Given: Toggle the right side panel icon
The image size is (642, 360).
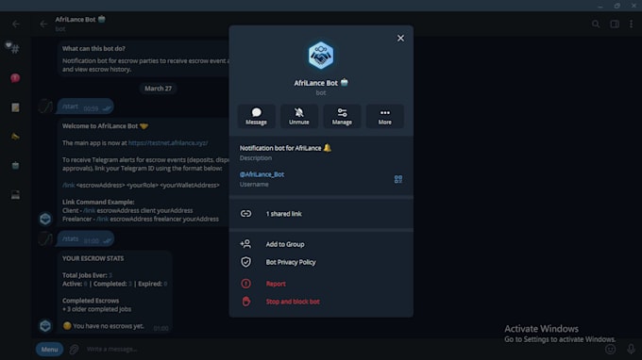Looking at the screenshot, I should (x=615, y=25).
